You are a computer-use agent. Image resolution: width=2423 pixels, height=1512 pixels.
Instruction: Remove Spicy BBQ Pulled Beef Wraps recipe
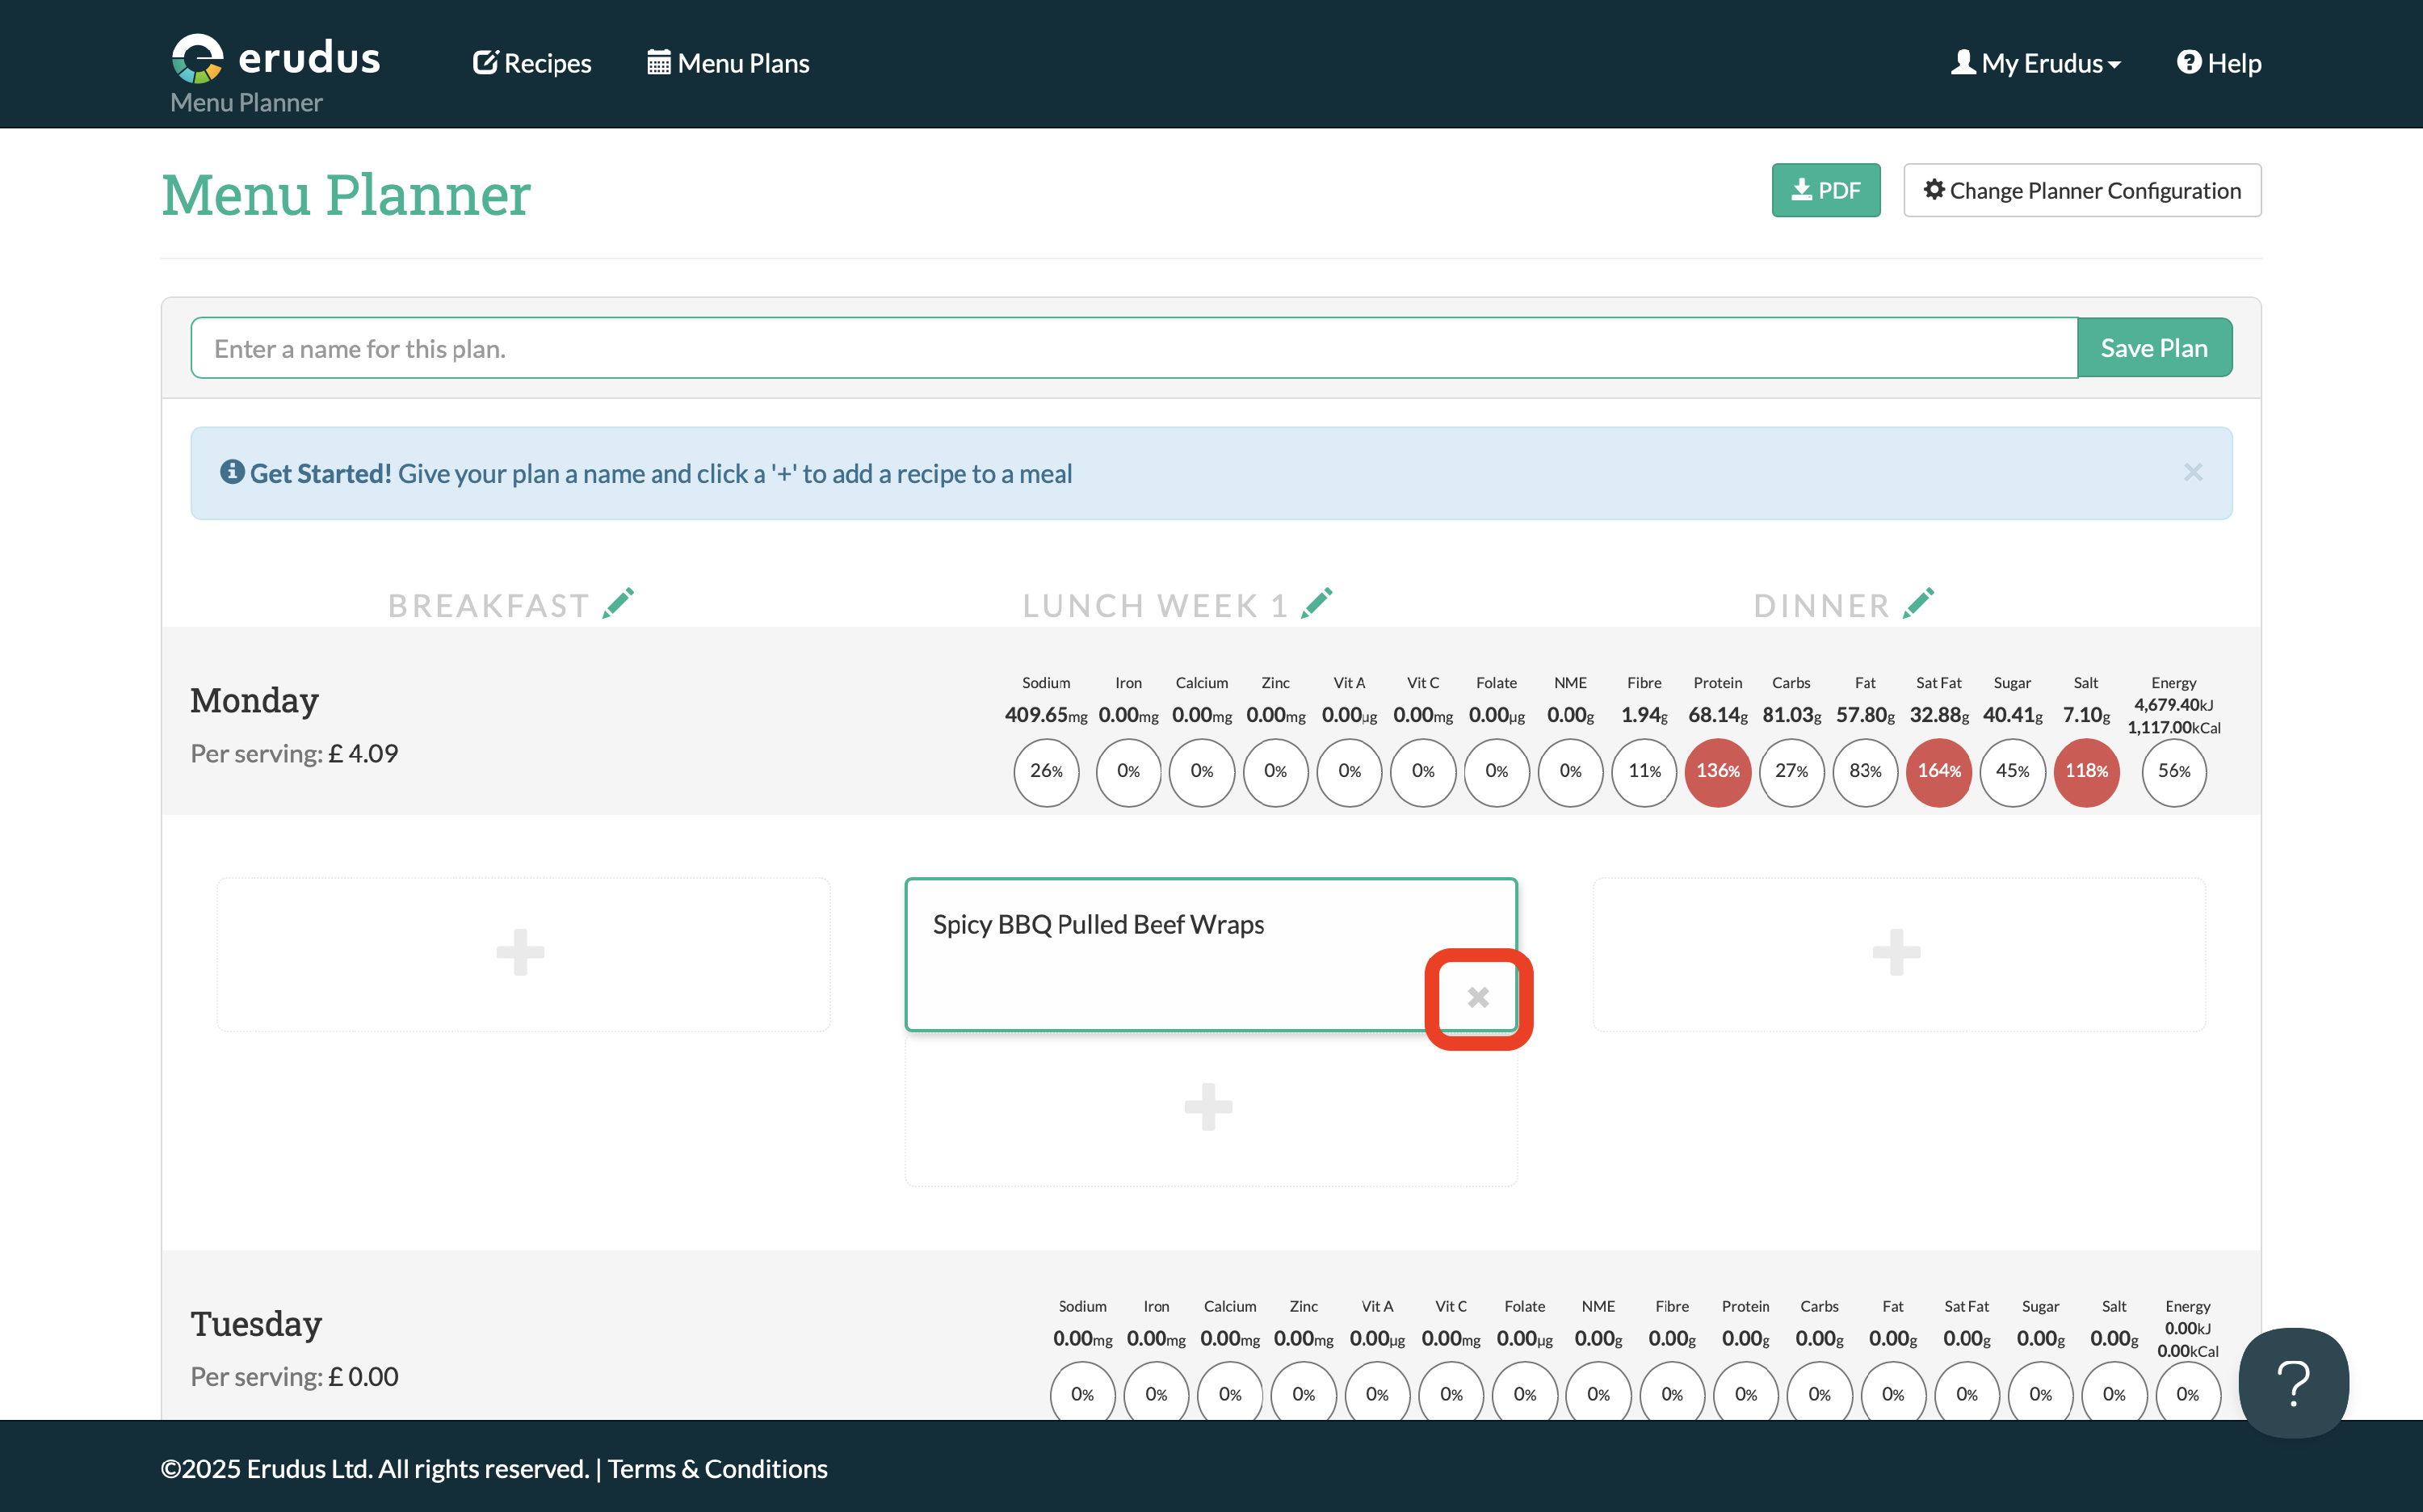tap(1478, 997)
